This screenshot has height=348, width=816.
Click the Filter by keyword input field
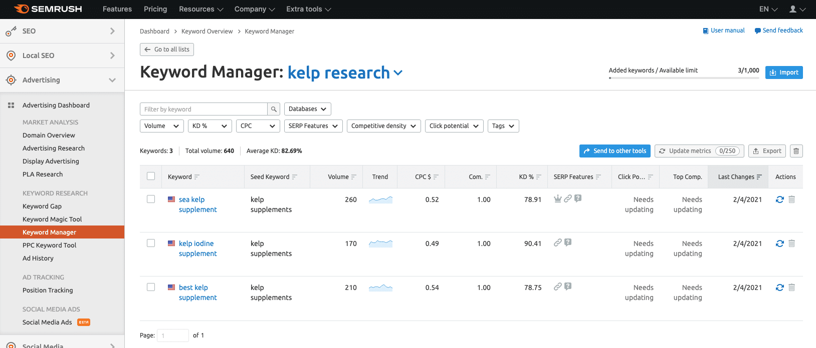point(203,109)
